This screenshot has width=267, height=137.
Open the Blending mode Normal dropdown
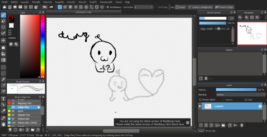point(241,95)
